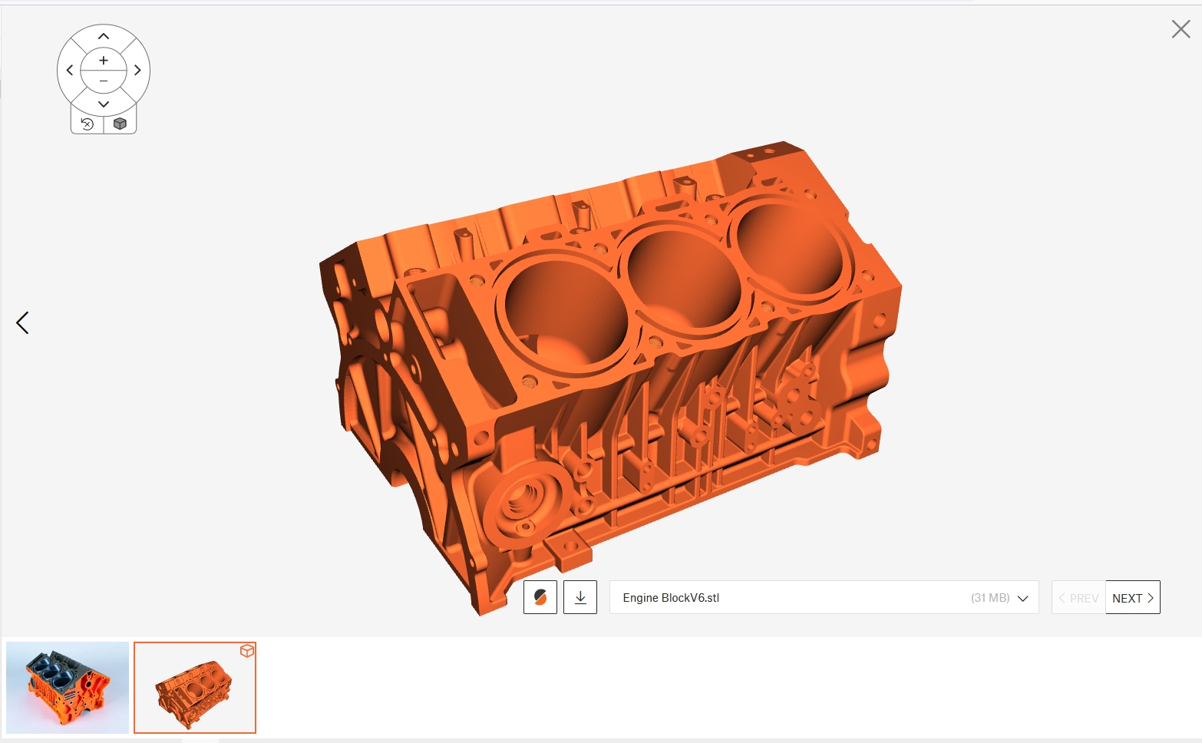Screen dimensions: 1202x743
Task: Click the 3D cube badge on the thumbnail
Action: click(246, 651)
